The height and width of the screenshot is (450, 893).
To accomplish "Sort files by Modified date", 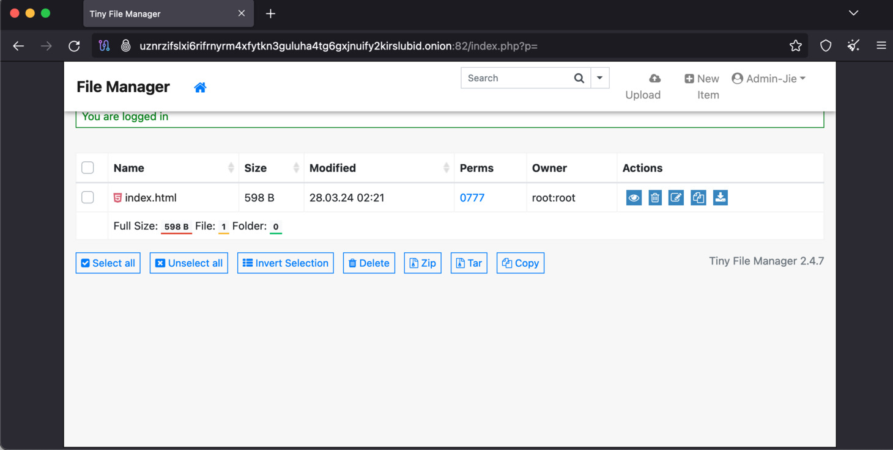I will (x=379, y=168).
